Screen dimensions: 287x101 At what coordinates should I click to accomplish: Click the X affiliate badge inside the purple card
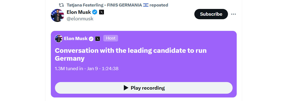pyautogui.click(x=98, y=39)
